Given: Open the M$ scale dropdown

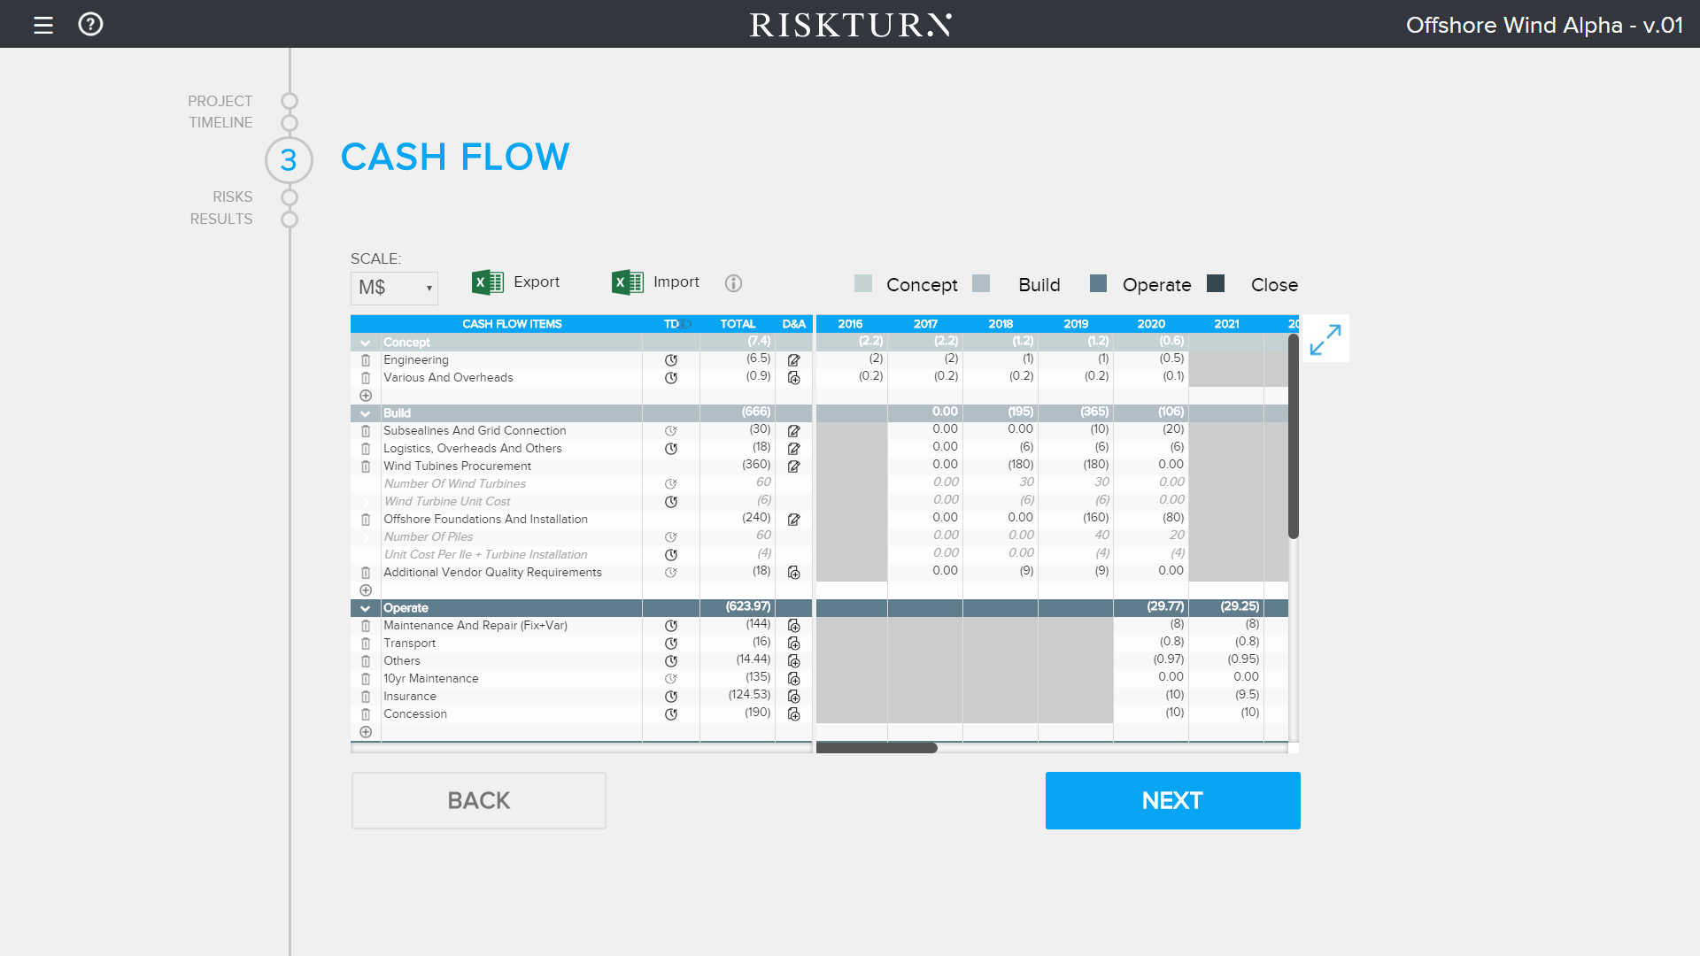Looking at the screenshot, I should [394, 288].
